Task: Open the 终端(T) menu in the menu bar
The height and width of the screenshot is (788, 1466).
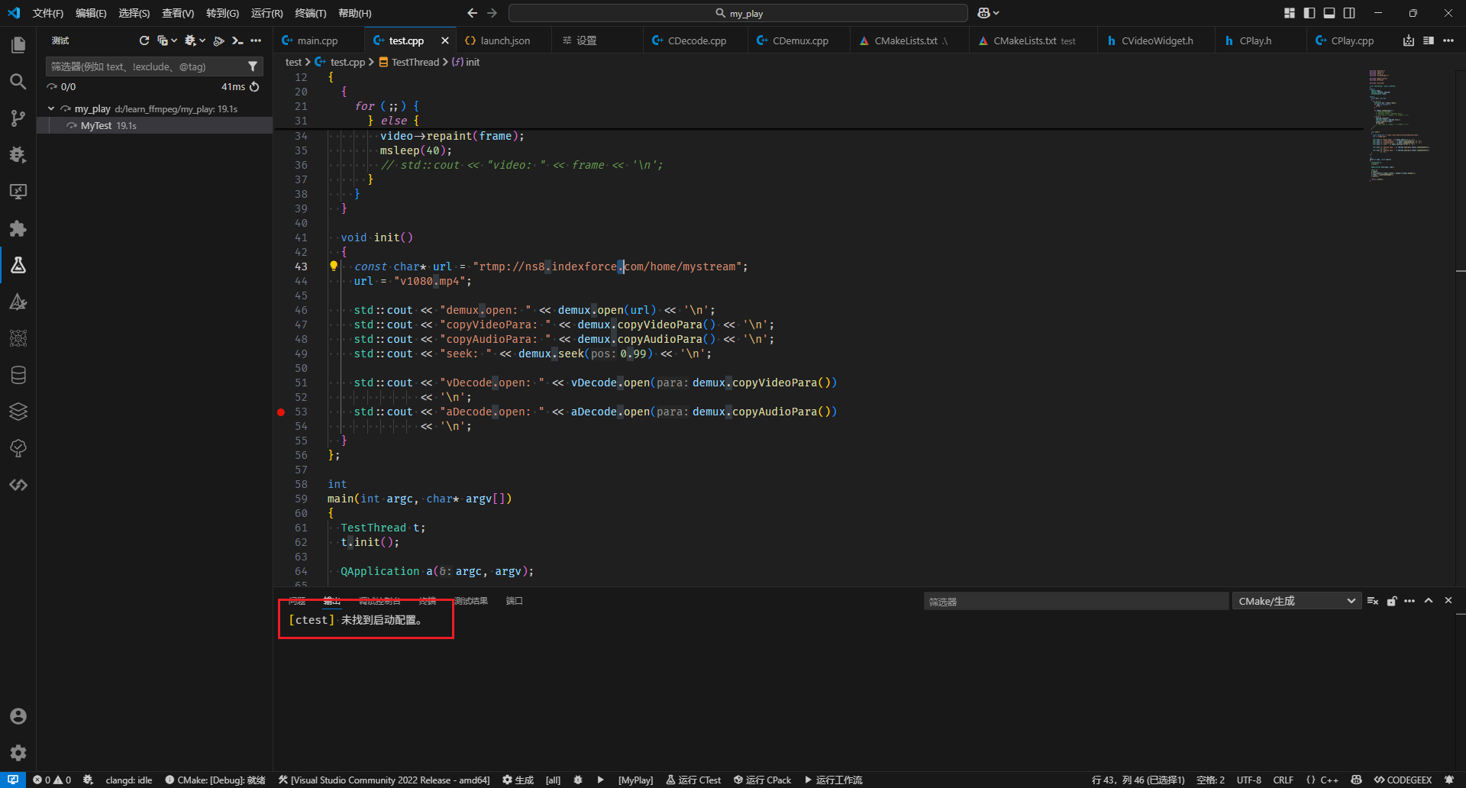Action: point(310,13)
